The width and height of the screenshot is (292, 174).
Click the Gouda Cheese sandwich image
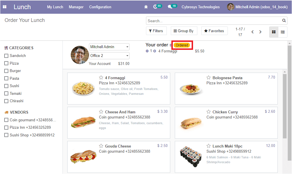(83, 157)
